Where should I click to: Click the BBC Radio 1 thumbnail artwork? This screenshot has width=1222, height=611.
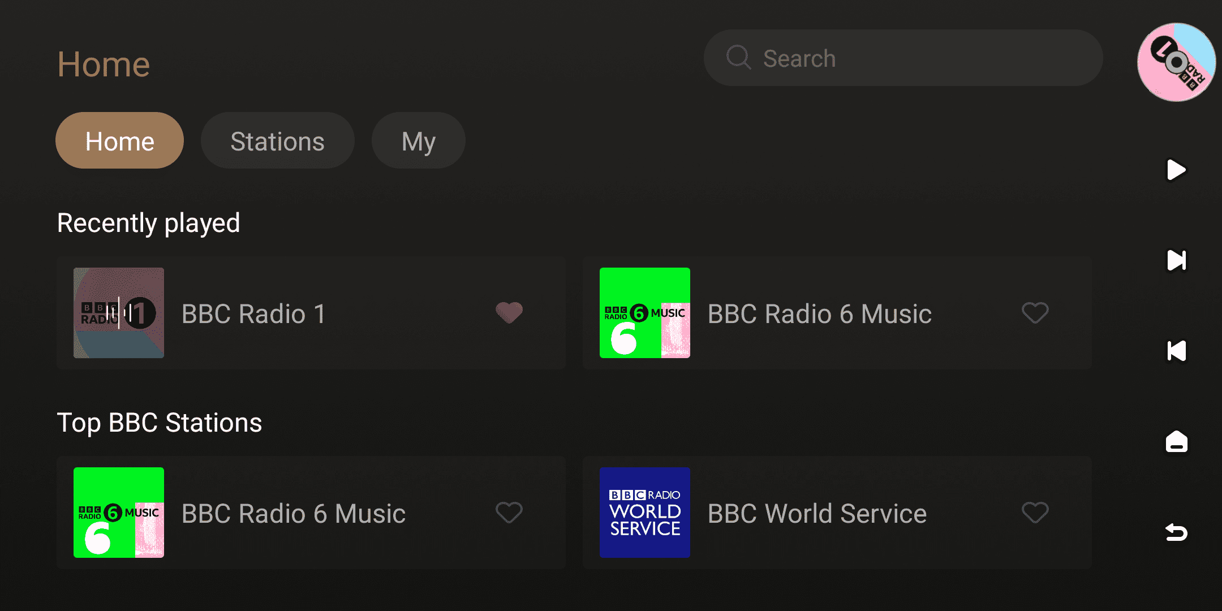(119, 313)
